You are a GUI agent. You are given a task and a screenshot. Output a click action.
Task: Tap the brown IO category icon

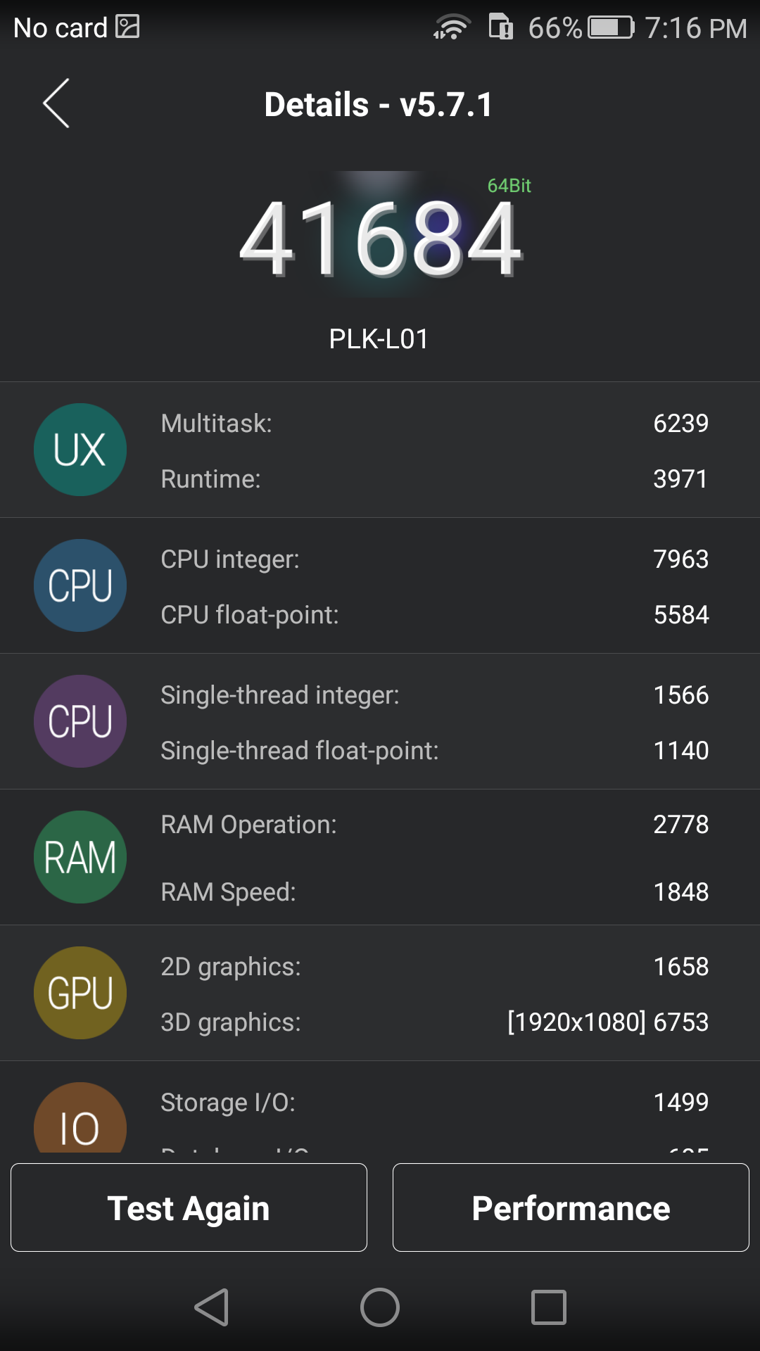(x=80, y=1121)
